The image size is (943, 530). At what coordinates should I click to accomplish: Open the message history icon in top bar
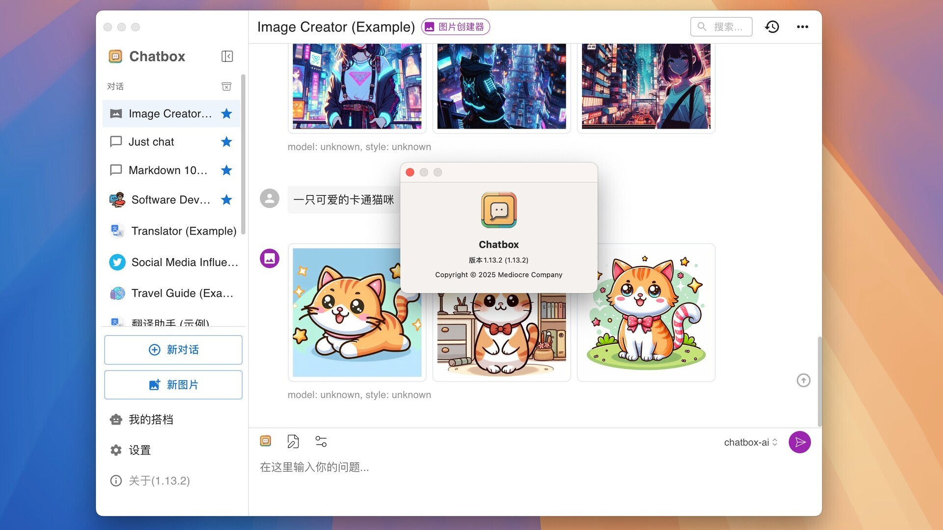tap(772, 27)
